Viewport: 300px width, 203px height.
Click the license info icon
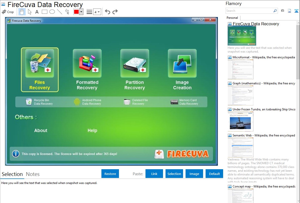pyautogui.click(x=16, y=154)
